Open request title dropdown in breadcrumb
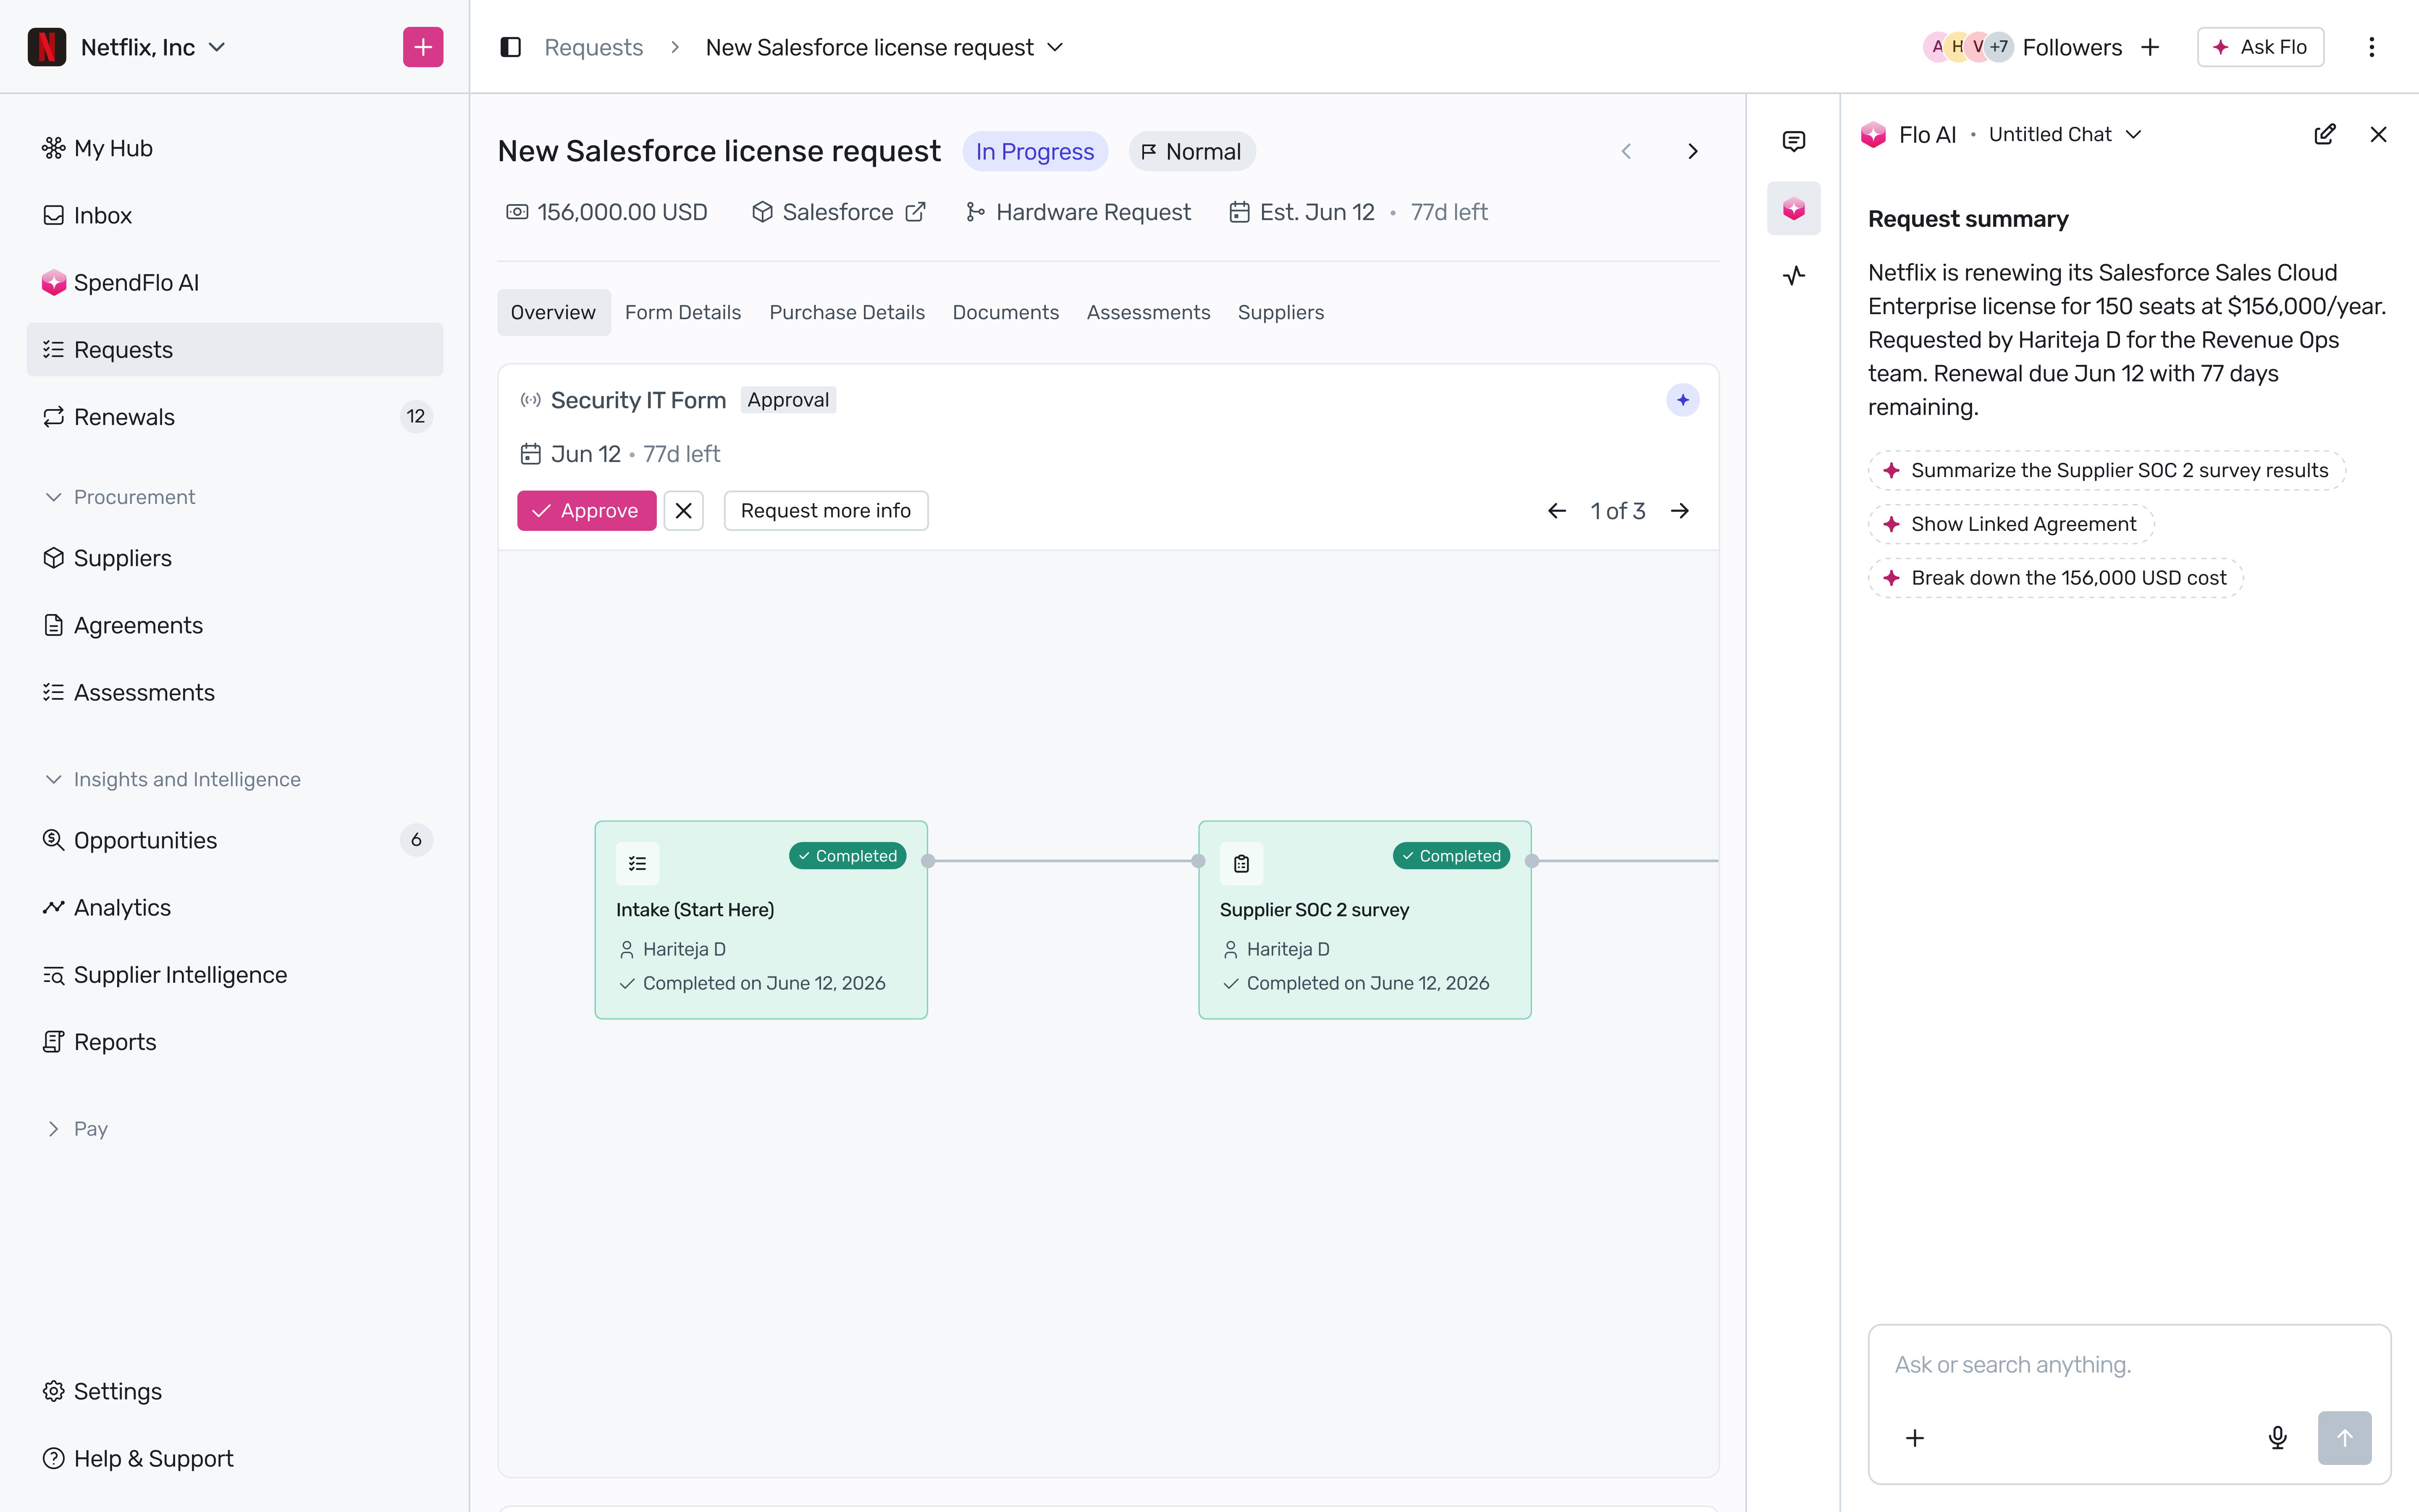 tap(1055, 47)
